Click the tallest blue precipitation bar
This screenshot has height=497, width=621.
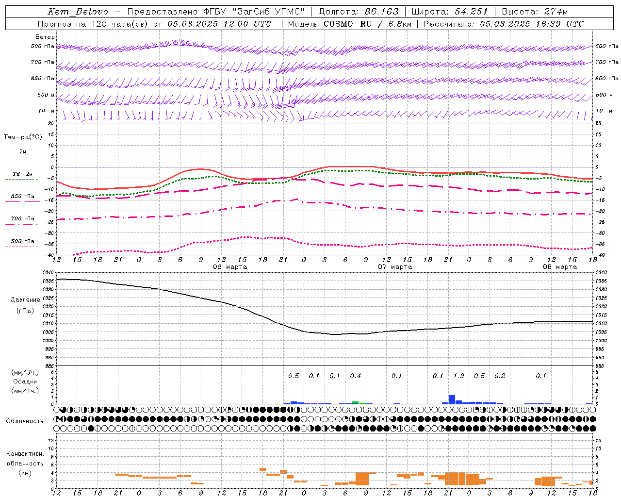(452, 399)
